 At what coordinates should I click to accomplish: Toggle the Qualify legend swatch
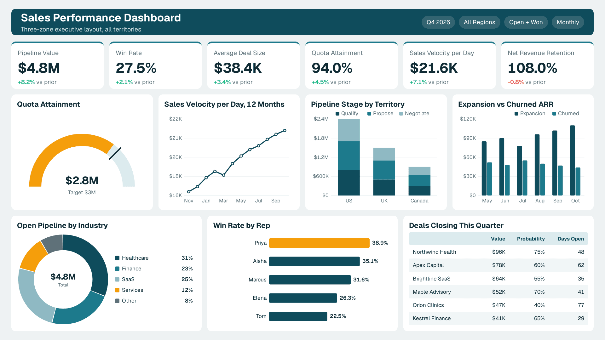pos(337,114)
